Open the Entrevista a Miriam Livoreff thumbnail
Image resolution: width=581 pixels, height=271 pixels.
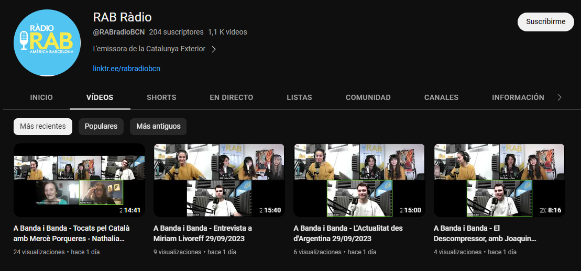click(219, 180)
